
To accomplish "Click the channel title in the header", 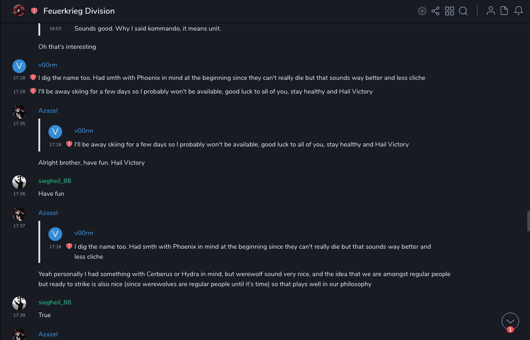I will (x=79, y=11).
